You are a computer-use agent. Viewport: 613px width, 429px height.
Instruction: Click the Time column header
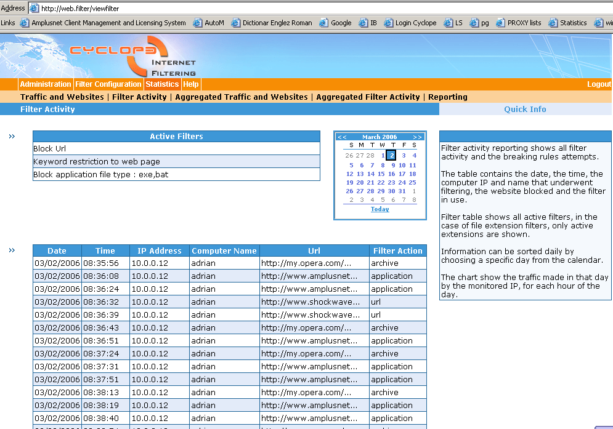105,251
